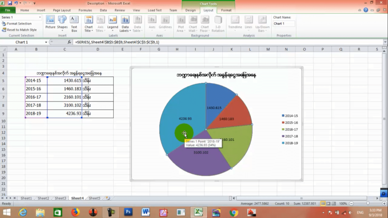Expand the Series 1 chart element dropdown
This screenshot has height=218, width=388.
(x=40, y=17)
